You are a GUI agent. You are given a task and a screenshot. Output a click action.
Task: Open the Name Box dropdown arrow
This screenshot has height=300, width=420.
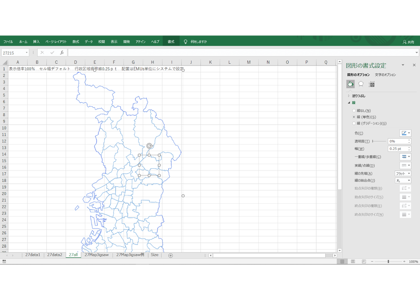click(x=26, y=53)
